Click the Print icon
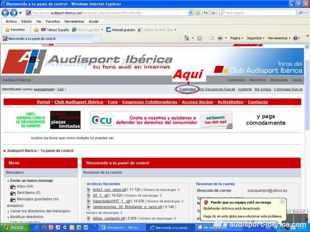This screenshot has width=310, height=232. point(220,38)
